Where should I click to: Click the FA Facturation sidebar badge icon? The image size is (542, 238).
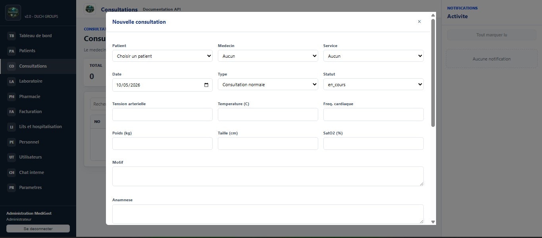pos(12,112)
